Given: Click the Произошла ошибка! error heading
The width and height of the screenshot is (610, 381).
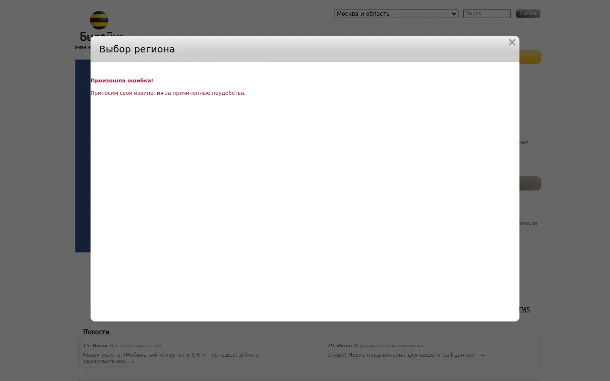Looking at the screenshot, I should coord(122,80).
